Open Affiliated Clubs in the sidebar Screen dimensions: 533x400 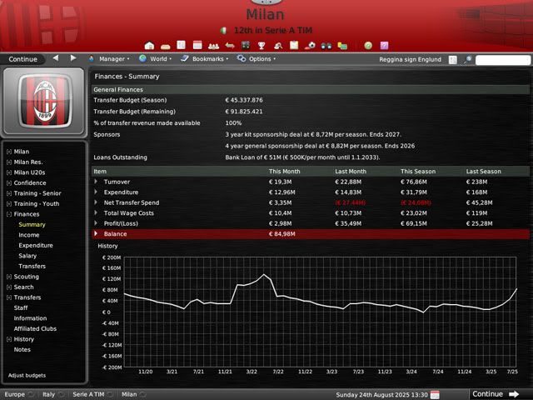[x=35, y=329]
